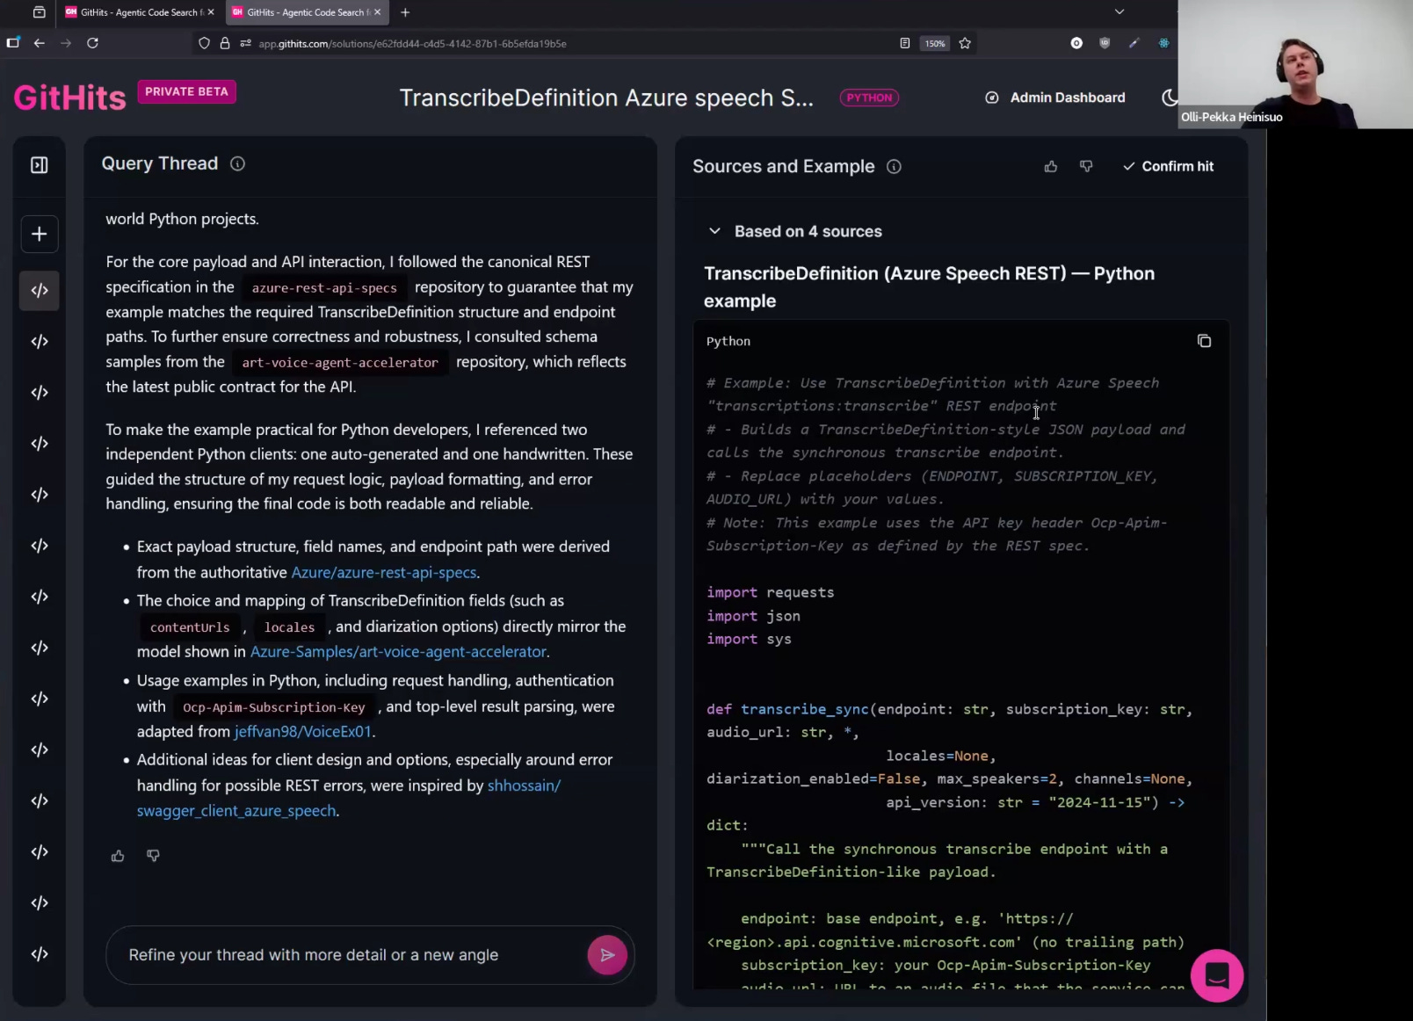Thumbs up the query thread response
This screenshot has width=1413, height=1021.
coord(118,856)
